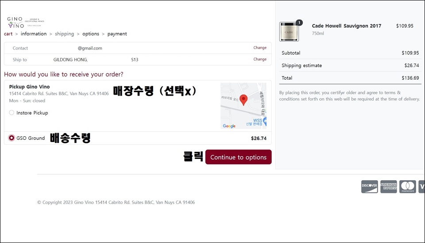425x243 pixels.
Task: Click the red map location pin
Action: click(243, 100)
